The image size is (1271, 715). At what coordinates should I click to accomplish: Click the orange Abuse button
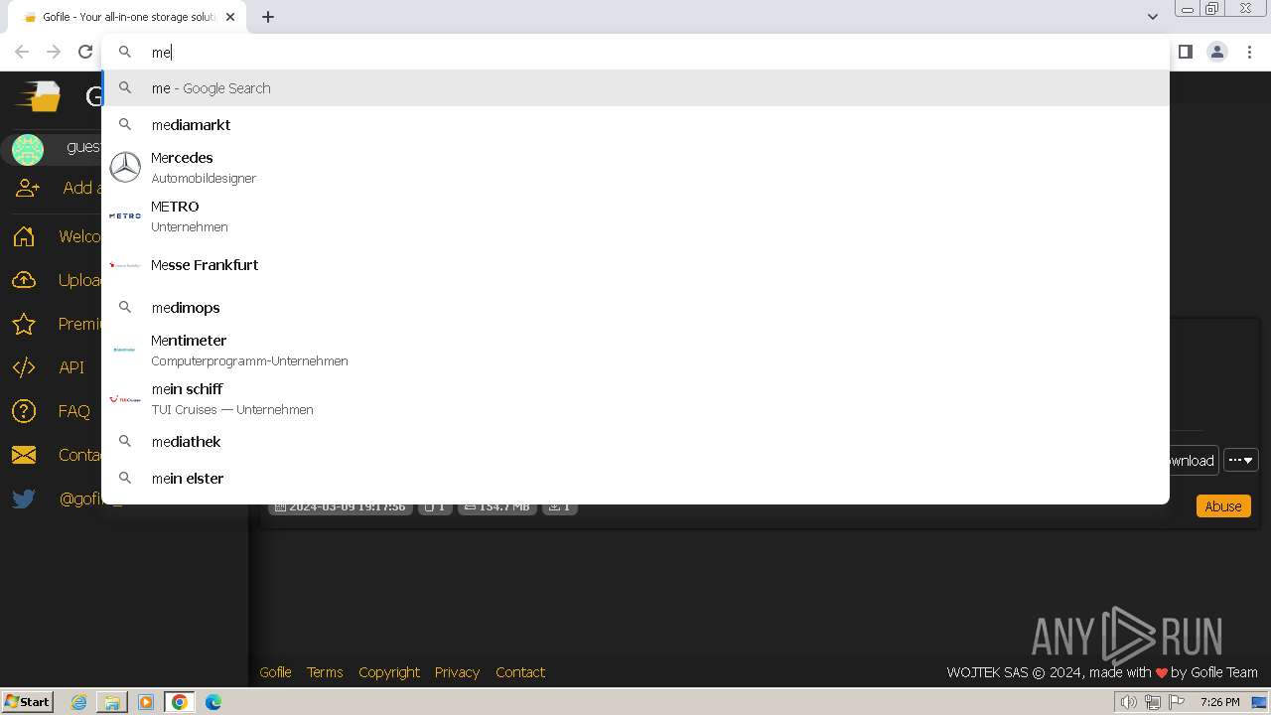1223,506
